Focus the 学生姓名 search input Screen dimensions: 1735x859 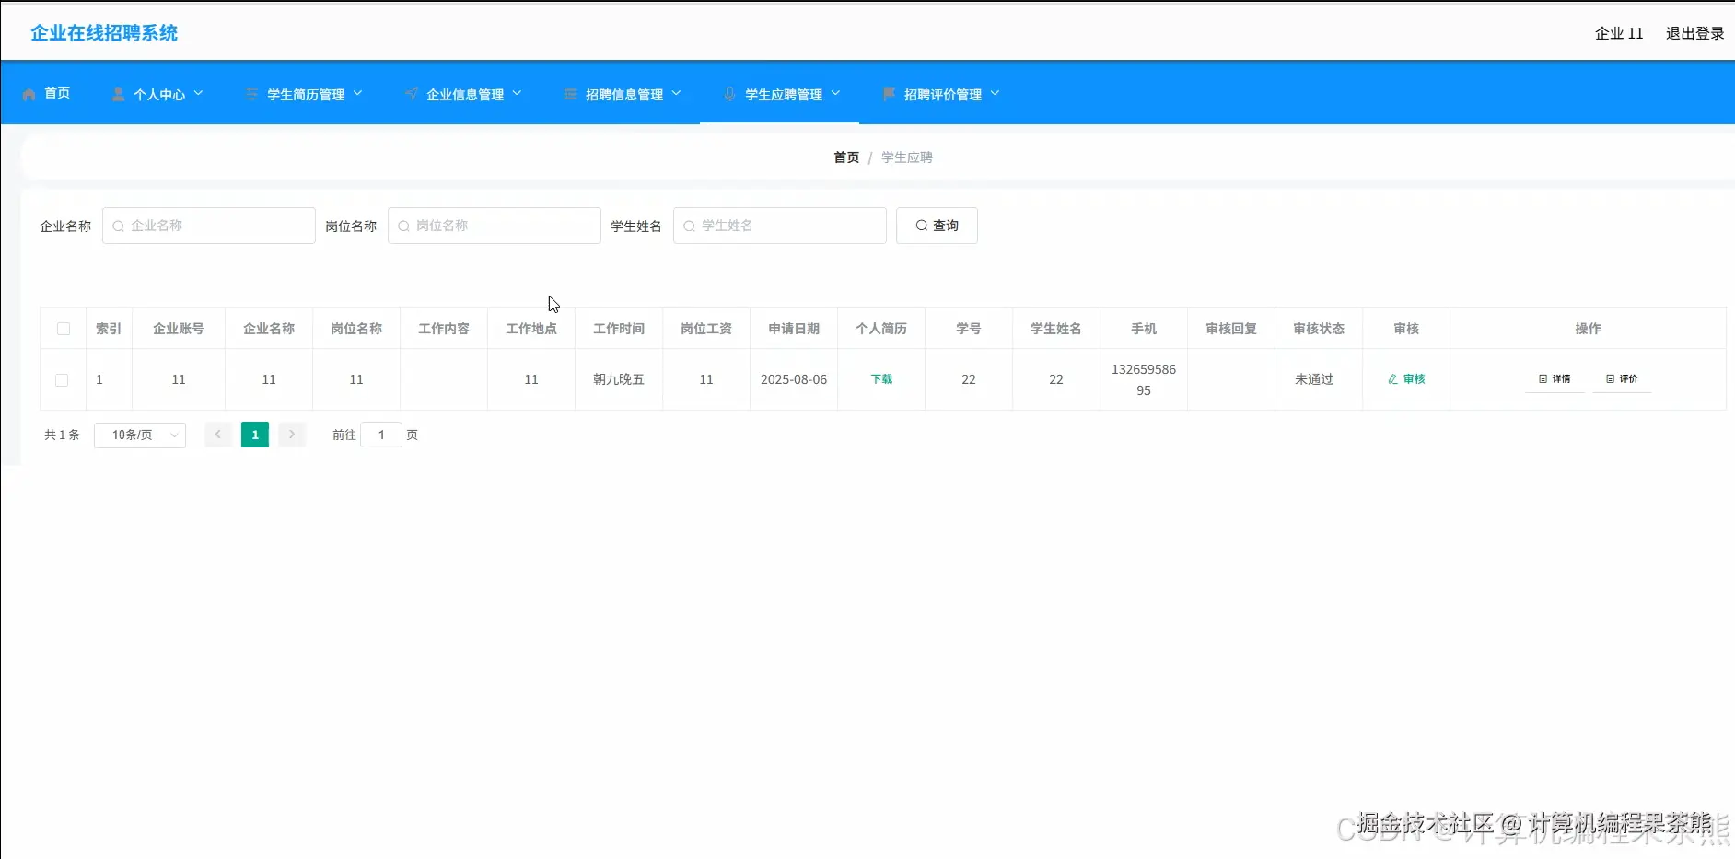(780, 226)
